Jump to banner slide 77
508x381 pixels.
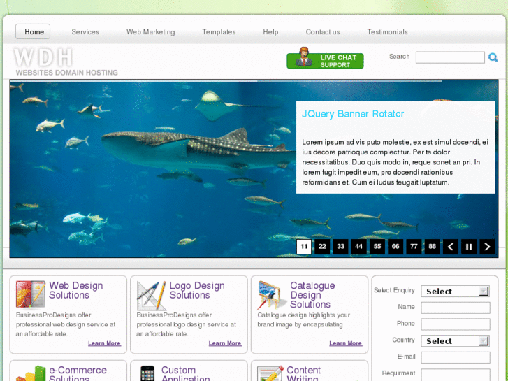tap(414, 247)
